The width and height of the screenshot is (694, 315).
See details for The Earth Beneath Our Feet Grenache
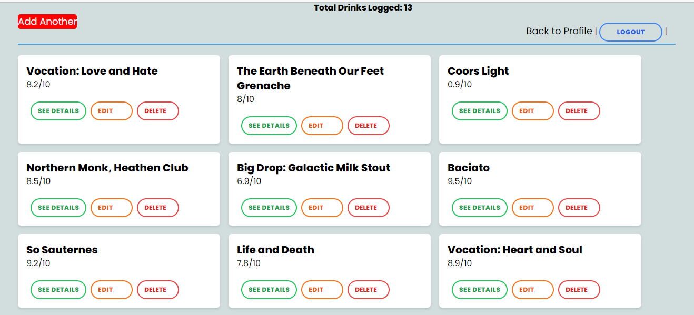[269, 125]
